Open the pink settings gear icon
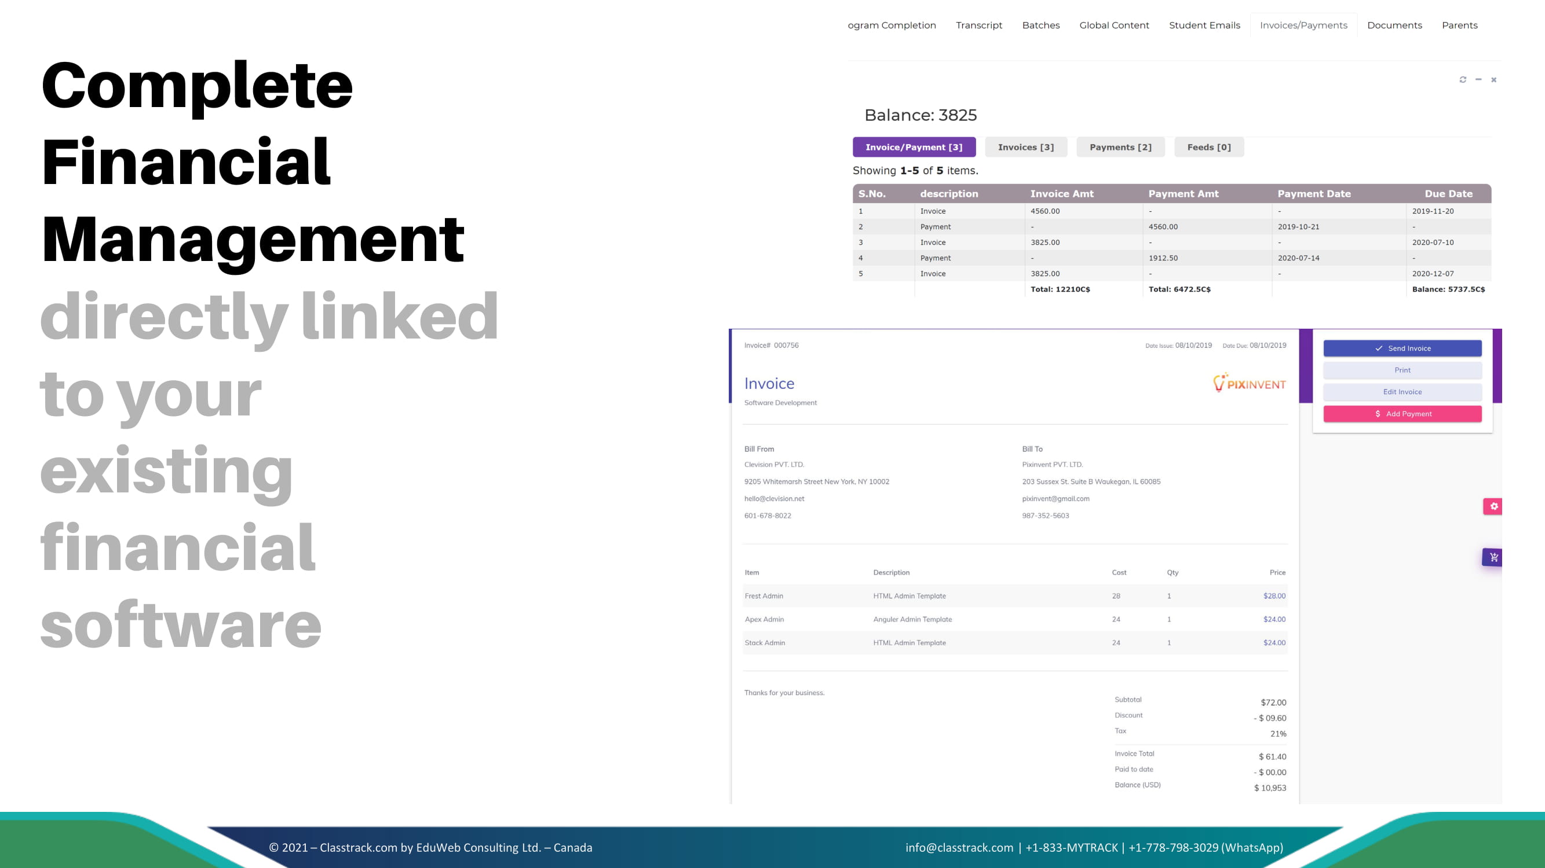This screenshot has height=868, width=1545. coord(1493,506)
